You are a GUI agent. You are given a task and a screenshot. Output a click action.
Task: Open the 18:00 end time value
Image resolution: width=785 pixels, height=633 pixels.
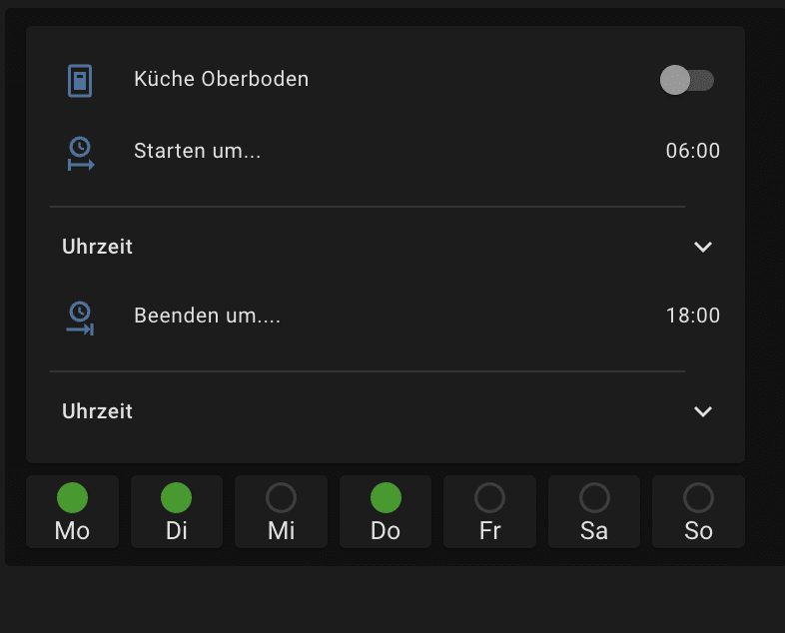692,316
